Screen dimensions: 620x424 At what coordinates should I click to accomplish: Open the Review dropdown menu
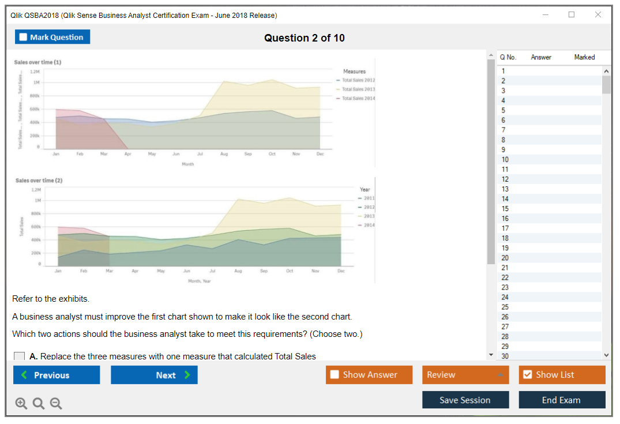(465, 375)
